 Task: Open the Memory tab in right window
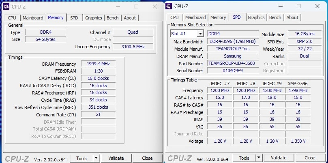pyautogui.click(x=218, y=17)
